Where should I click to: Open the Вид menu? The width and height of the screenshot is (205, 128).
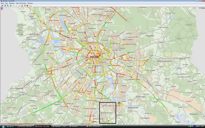[6, 3]
